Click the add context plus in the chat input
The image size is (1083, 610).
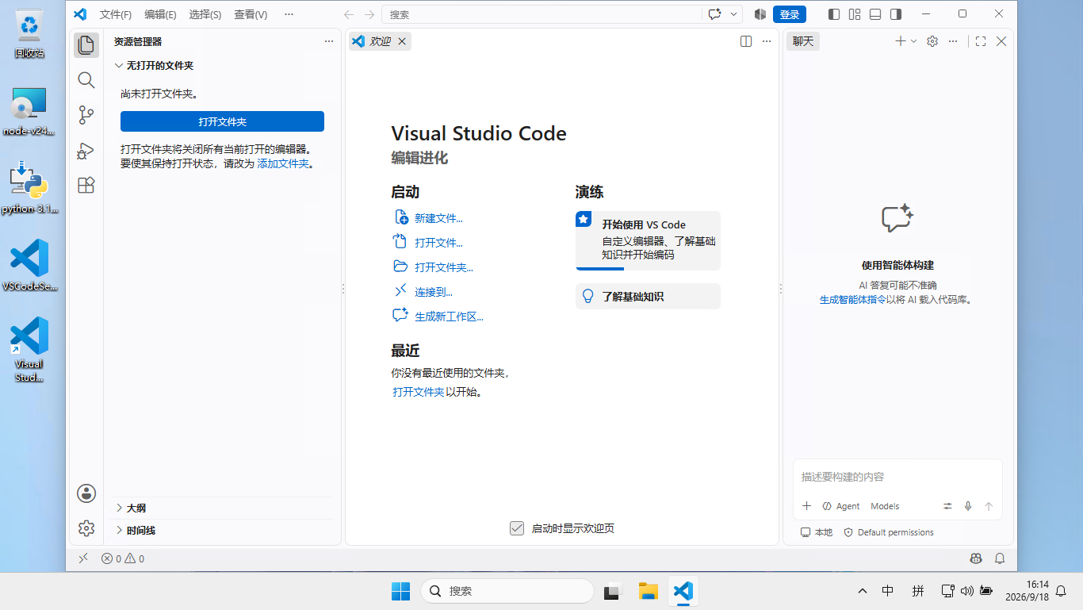point(806,506)
